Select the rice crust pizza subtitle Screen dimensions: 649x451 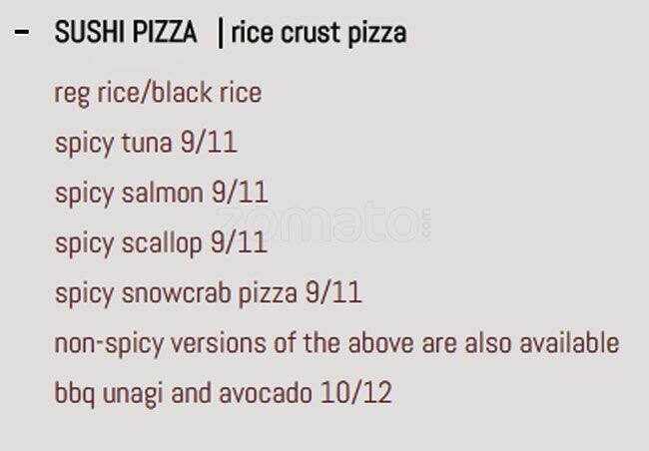pyautogui.click(x=319, y=33)
